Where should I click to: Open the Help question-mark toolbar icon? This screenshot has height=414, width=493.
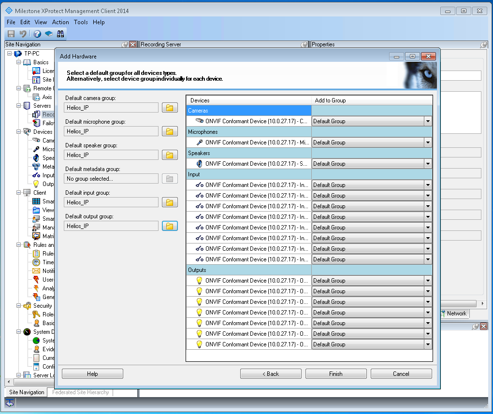(37, 34)
